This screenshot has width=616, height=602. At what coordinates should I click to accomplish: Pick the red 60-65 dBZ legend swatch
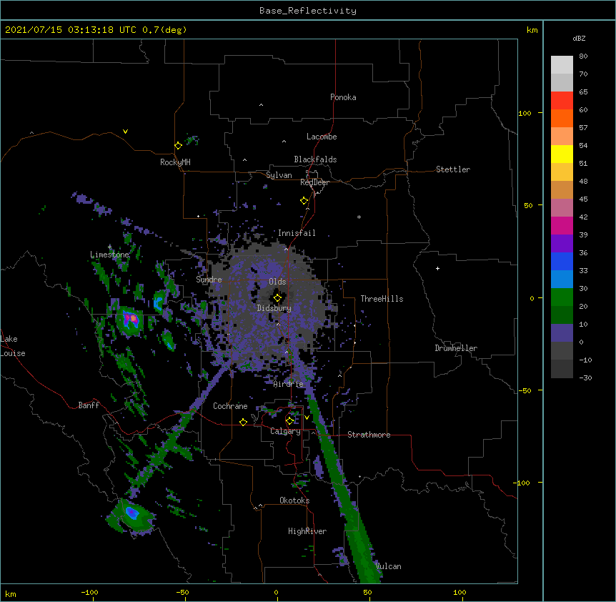click(x=562, y=100)
